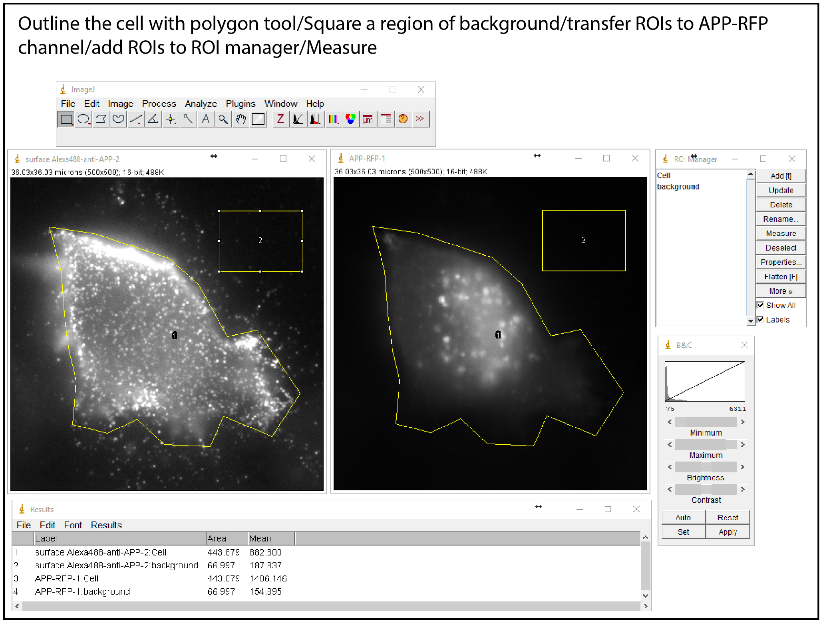Click Measure in ROI Manager
The height and width of the screenshot is (623, 821).
(781, 234)
